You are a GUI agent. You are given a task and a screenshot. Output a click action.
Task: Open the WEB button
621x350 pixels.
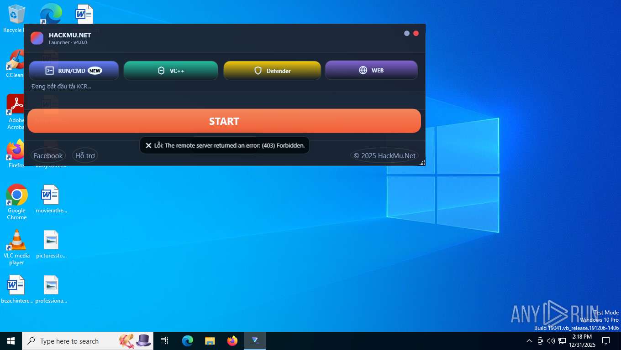click(371, 70)
